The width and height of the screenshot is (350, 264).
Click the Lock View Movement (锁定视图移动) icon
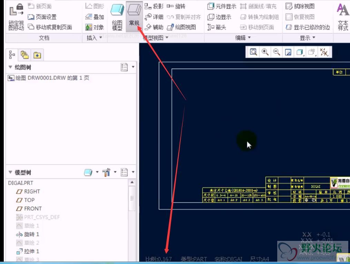click(16, 17)
